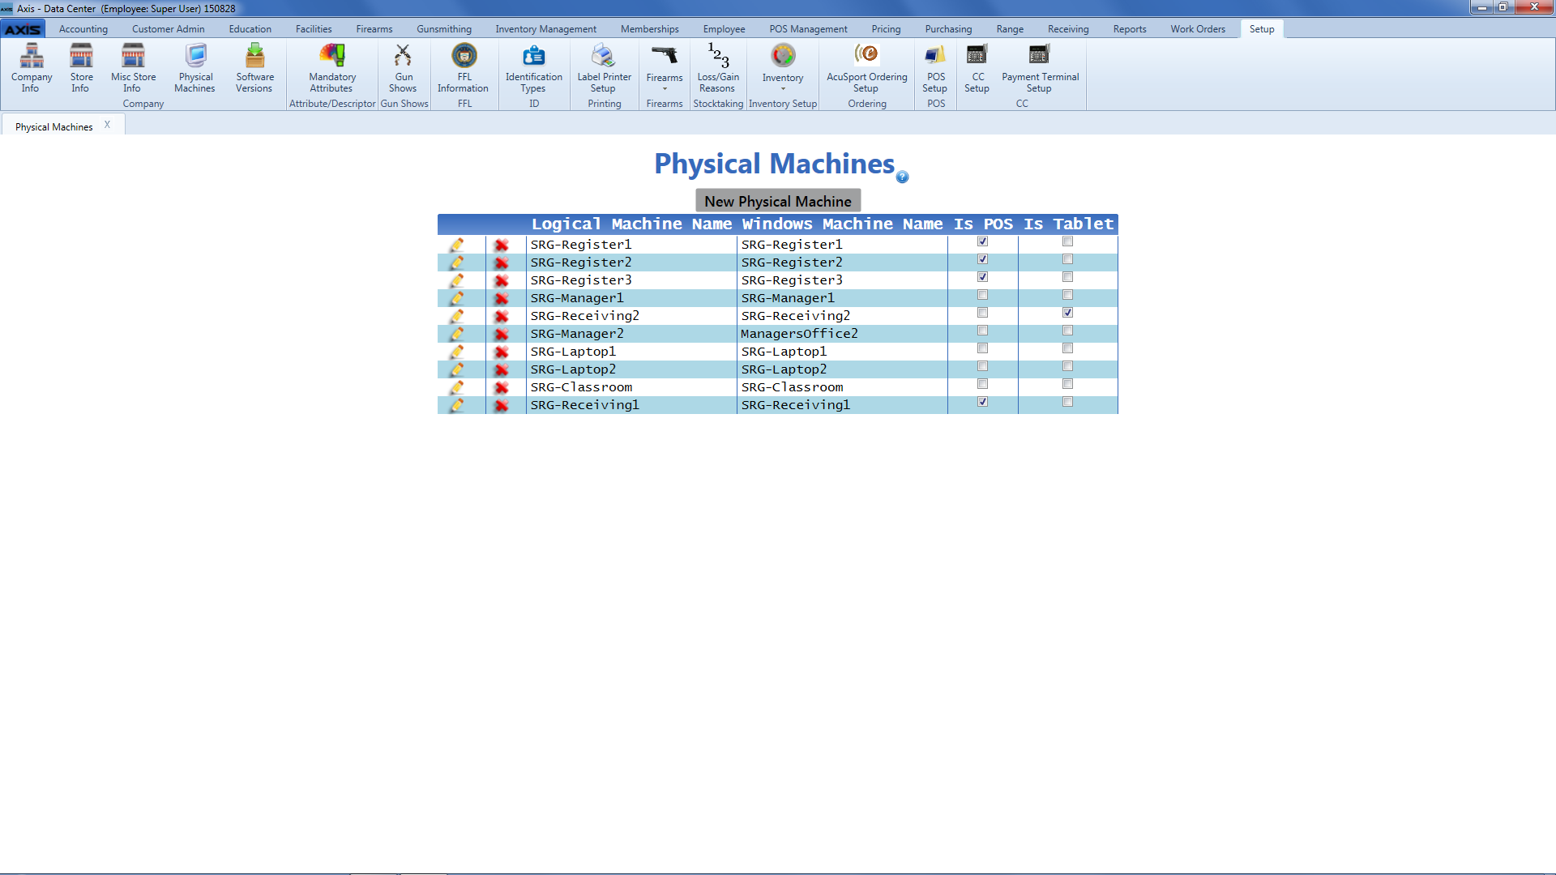The width and height of the screenshot is (1556, 875).
Task: Click New Physical Machine button
Action: 778,201
